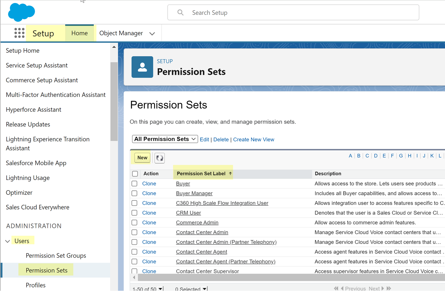Image resolution: width=445 pixels, height=291 pixels.
Task: Click the horizontal scroll left arrow
Action: (134, 278)
